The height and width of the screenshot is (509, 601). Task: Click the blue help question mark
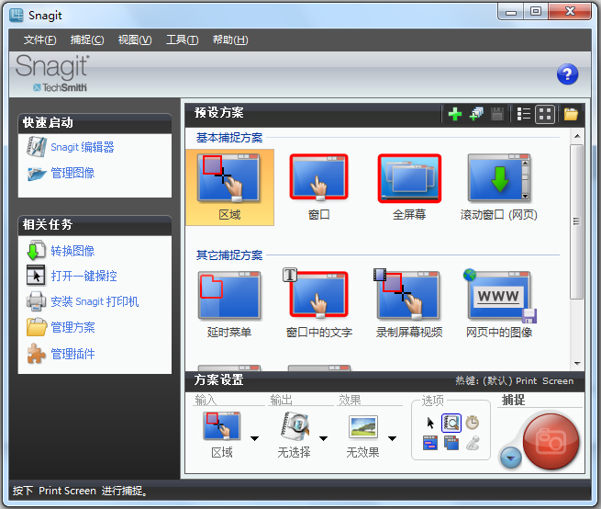[x=567, y=74]
